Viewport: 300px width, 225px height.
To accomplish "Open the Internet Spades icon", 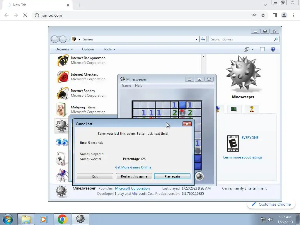I will coord(63,93).
